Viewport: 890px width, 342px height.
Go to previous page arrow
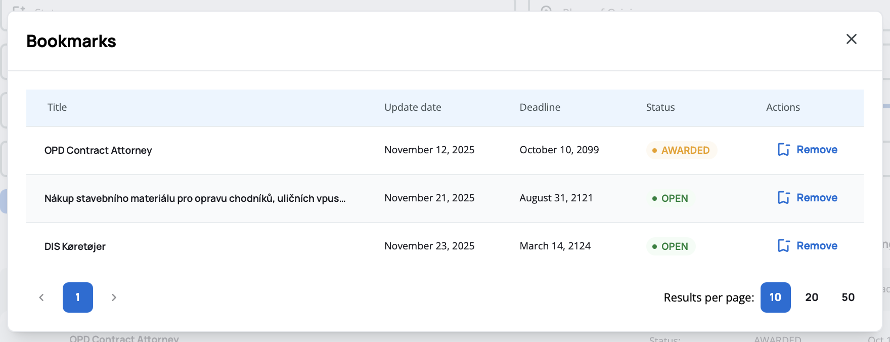pyautogui.click(x=41, y=297)
